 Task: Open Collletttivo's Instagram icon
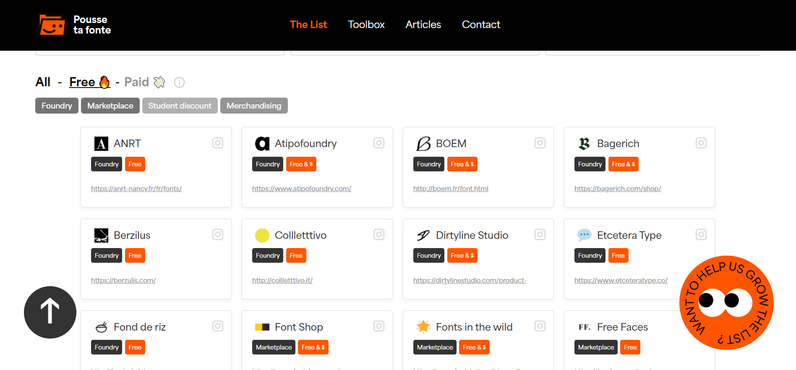pyautogui.click(x=379, y=234)
